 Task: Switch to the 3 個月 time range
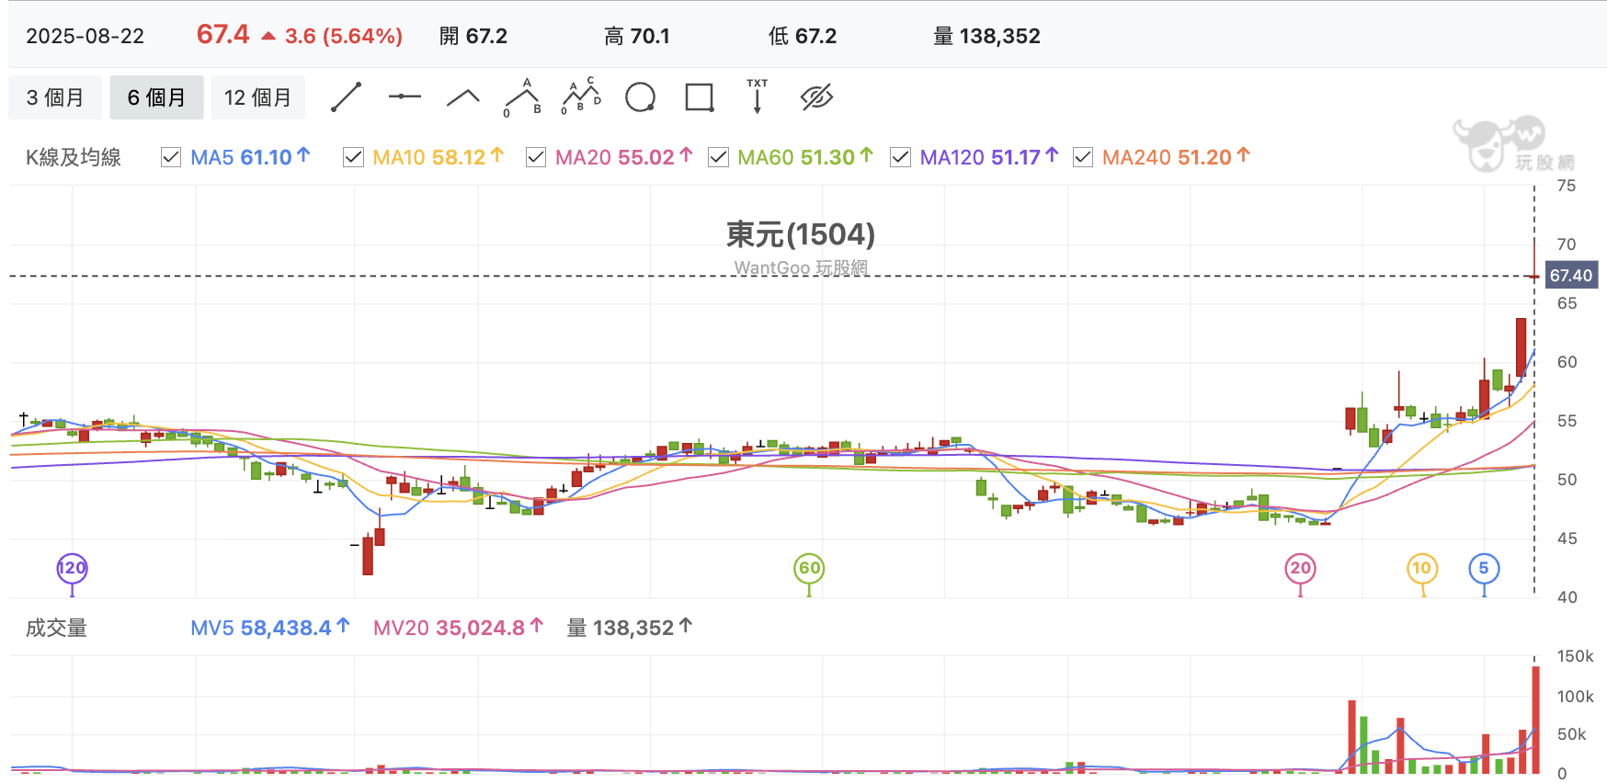55,97
